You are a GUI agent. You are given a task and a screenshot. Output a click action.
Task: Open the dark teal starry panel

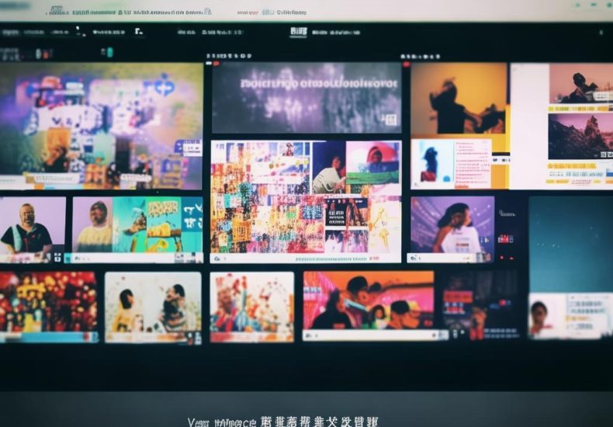(571, 244)
